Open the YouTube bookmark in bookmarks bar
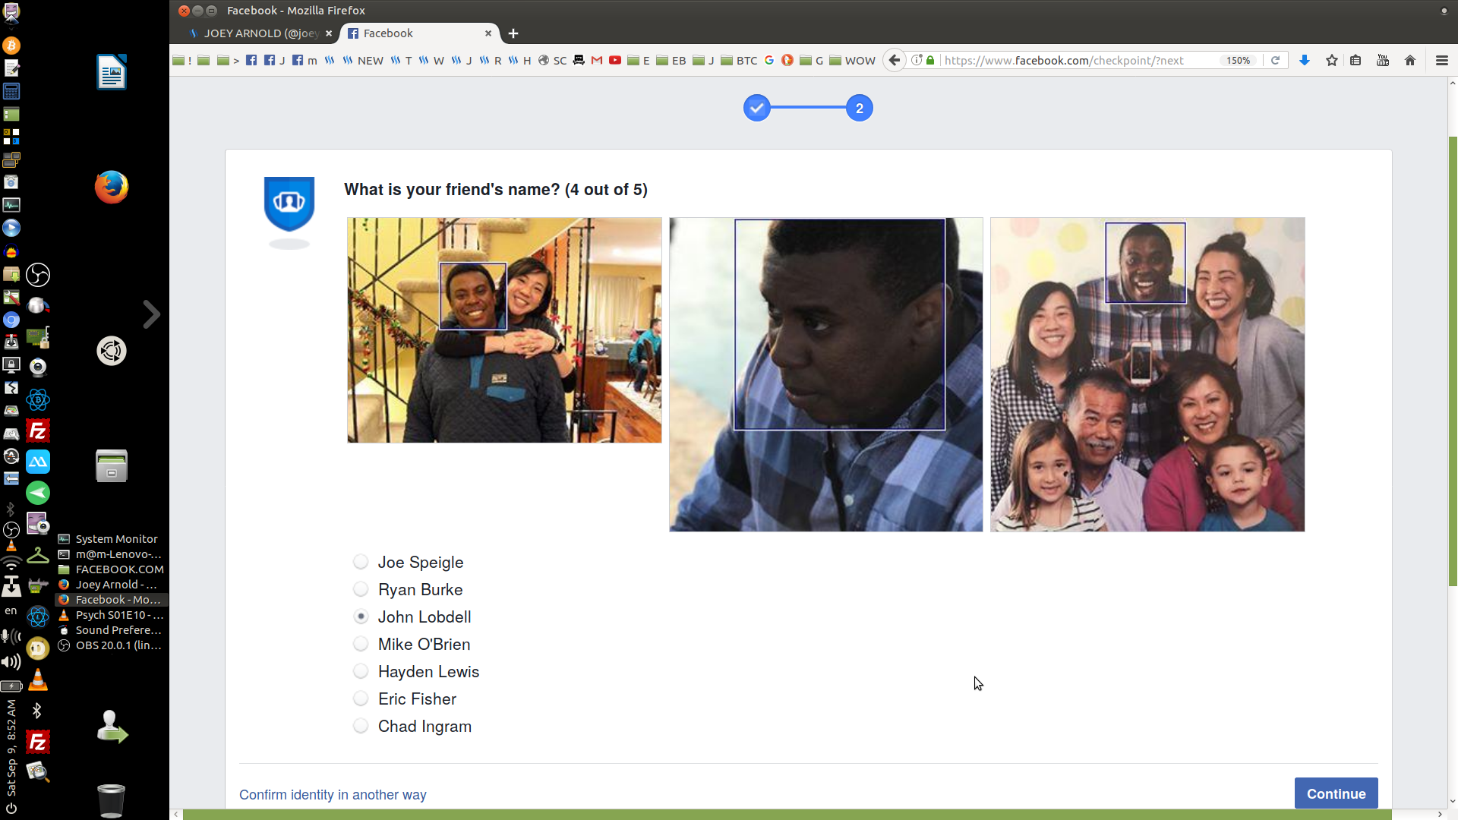The height and width of the screenshot is (820, 1458). point(615,60)
